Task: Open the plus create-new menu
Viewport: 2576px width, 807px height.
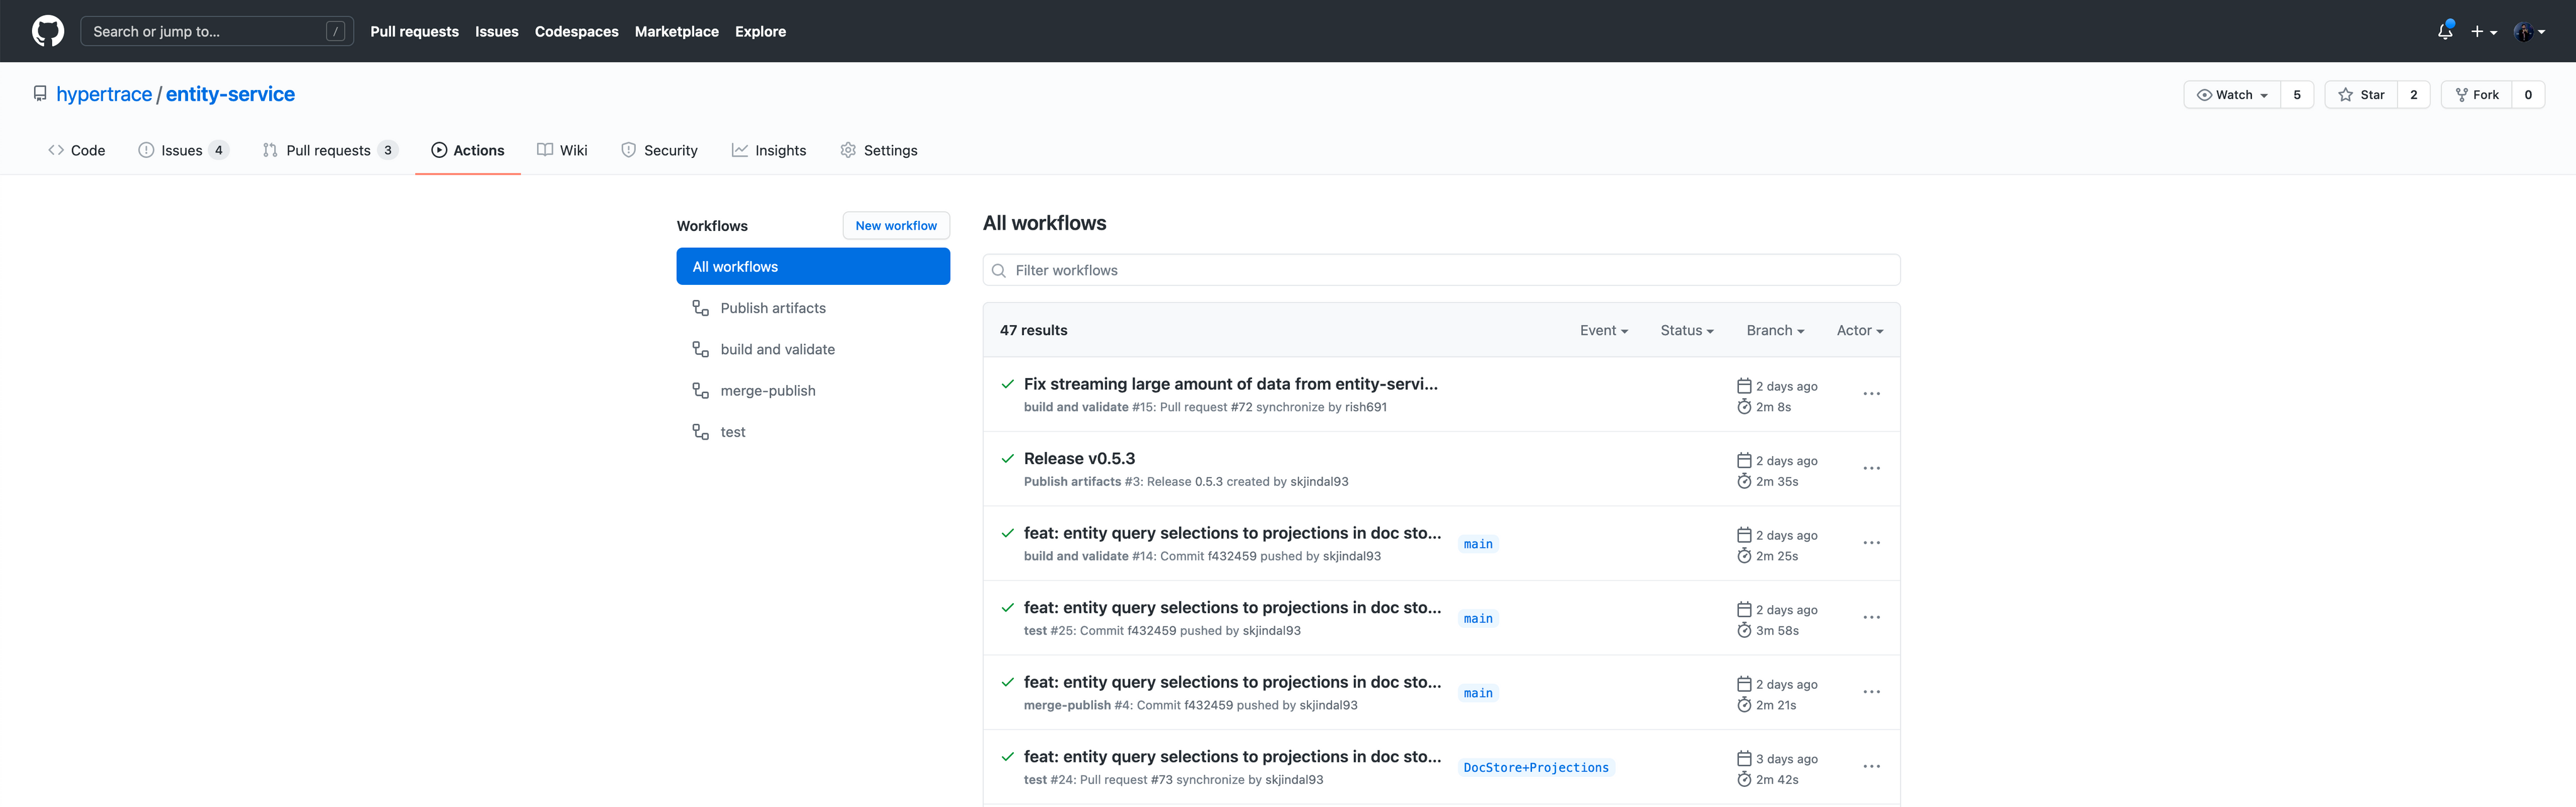Action: tap(2484, 32)
